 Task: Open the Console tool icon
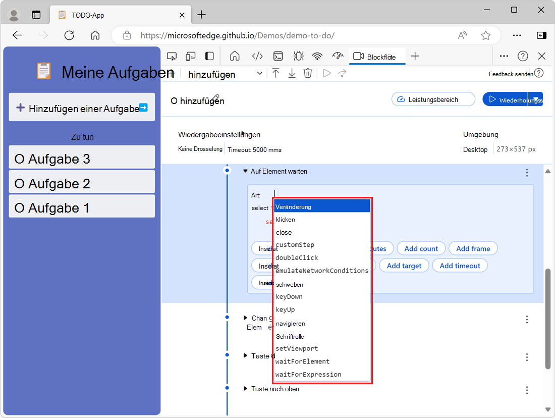coord(278,56)
